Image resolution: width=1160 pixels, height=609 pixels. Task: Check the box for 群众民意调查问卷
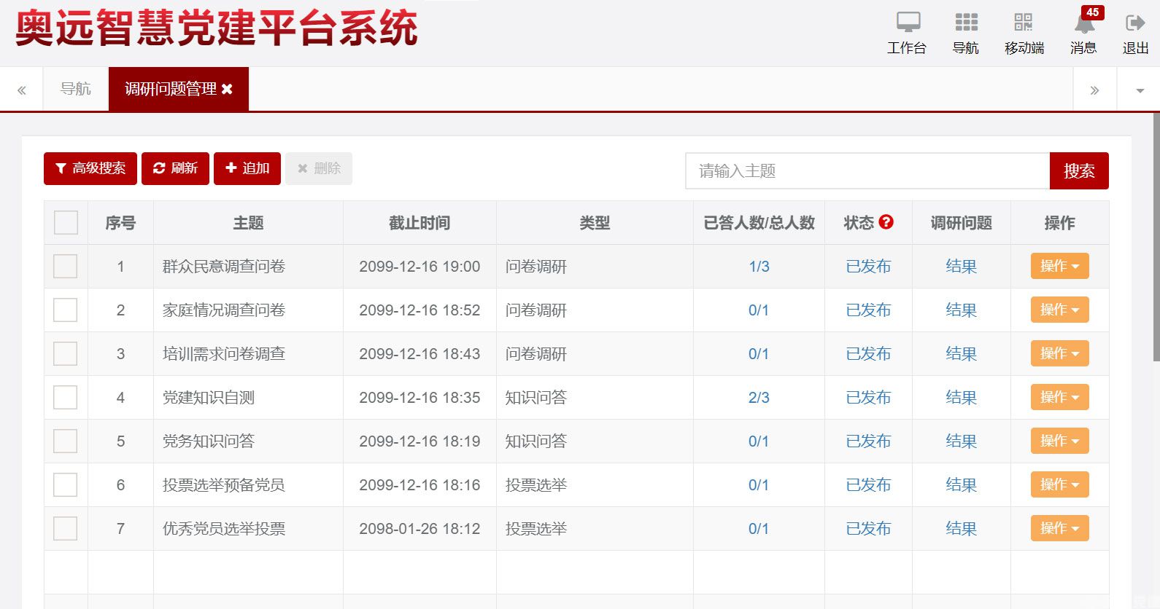[x=66, y=266]
